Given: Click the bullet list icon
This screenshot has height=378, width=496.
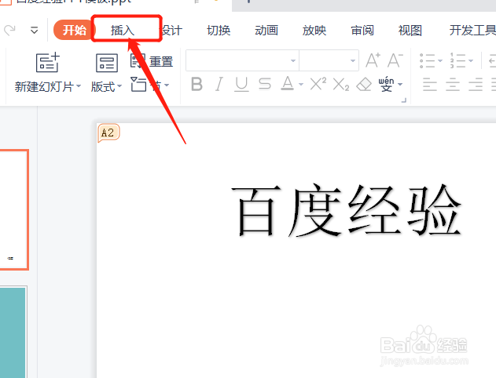Looking at the screenshot, I should 427,60.
